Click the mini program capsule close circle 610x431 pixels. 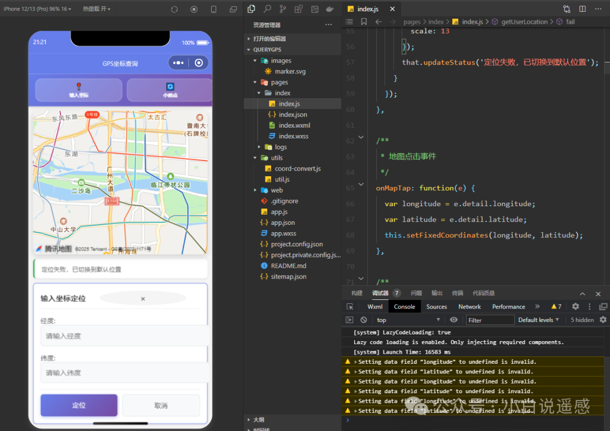coord(199,63)
